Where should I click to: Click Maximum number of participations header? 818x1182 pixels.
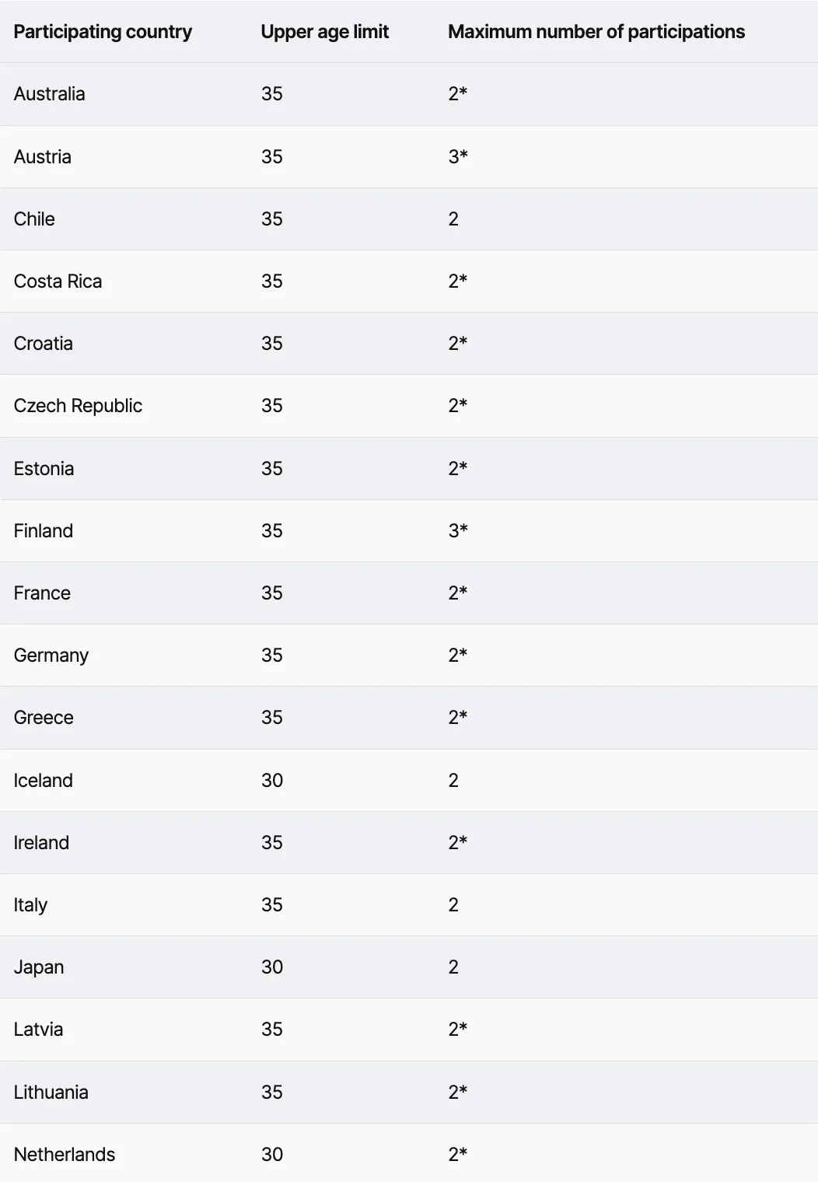pos(596,32)
